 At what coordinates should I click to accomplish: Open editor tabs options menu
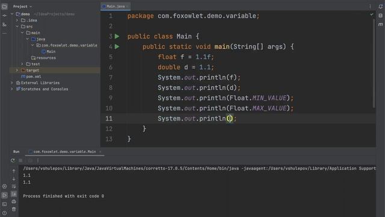[370, 7]
